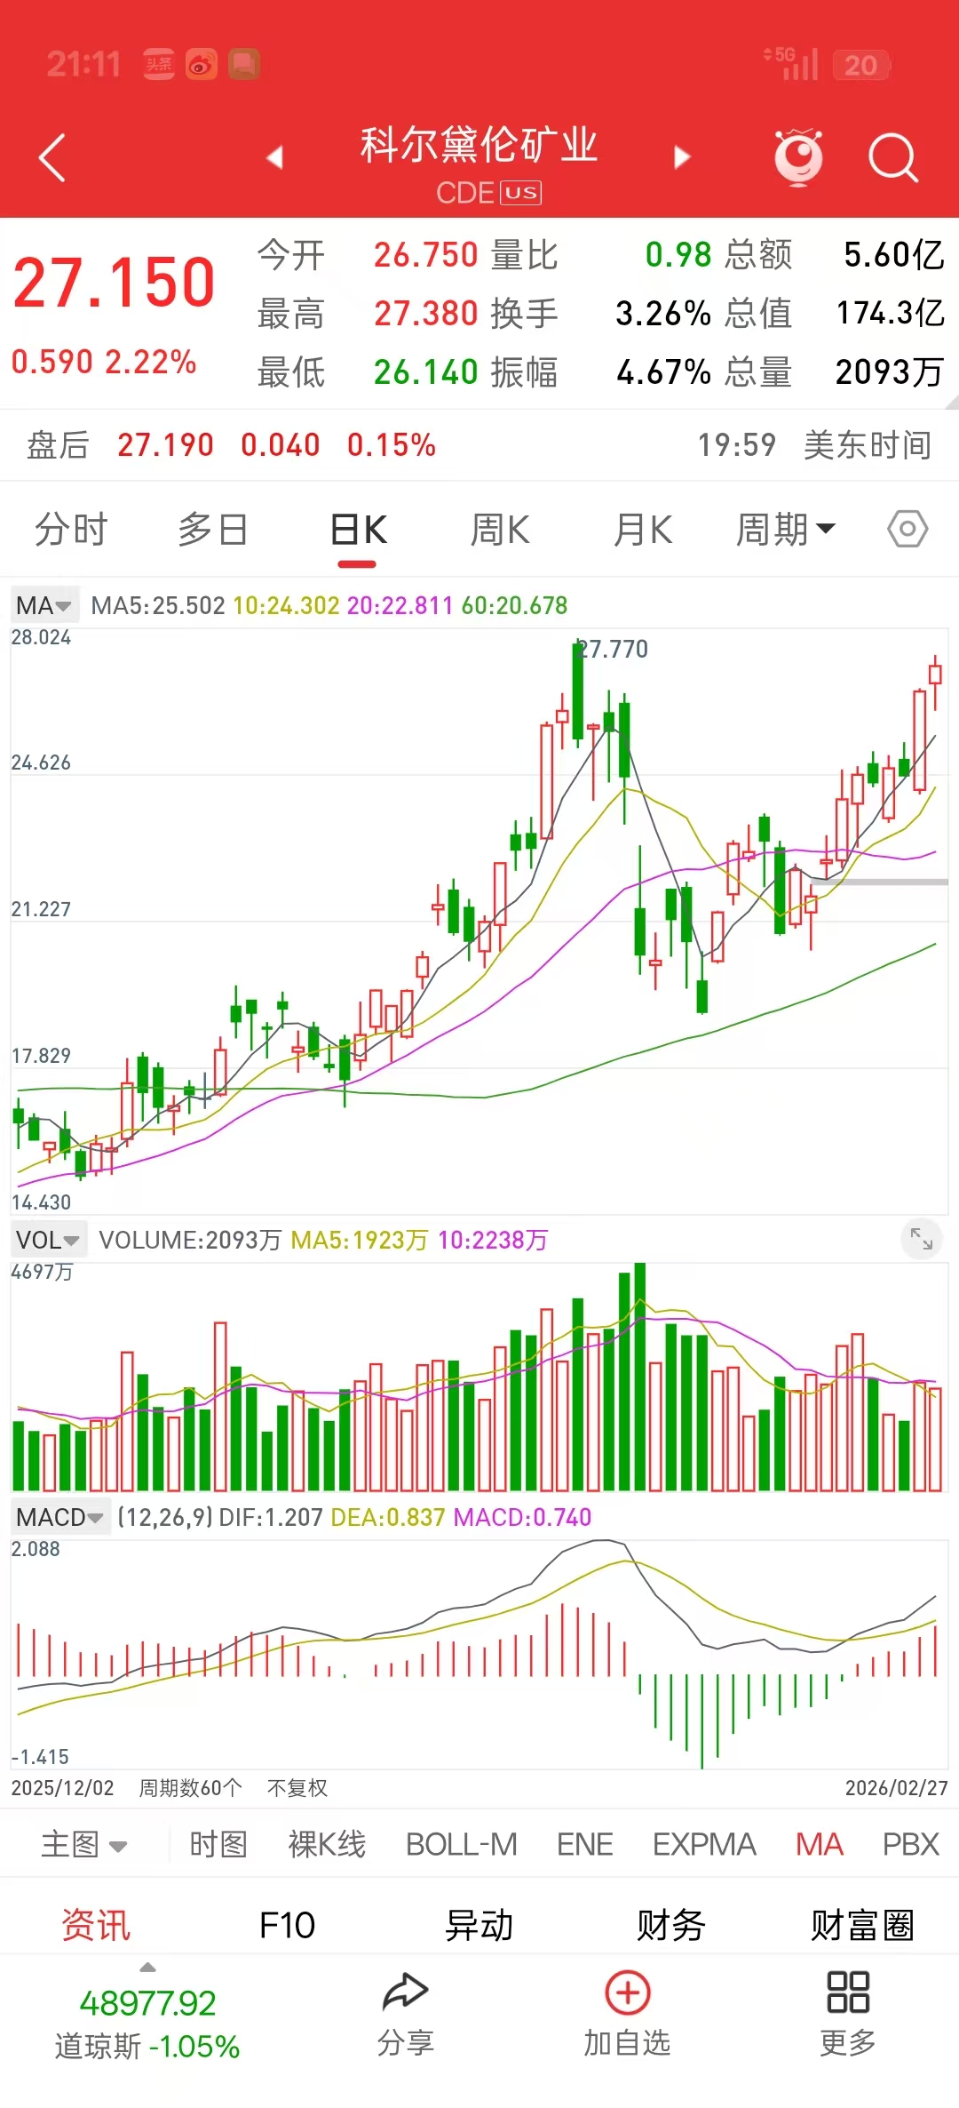Open the F10 company info section
The image size is (959, 2108).
point(287,1926)
